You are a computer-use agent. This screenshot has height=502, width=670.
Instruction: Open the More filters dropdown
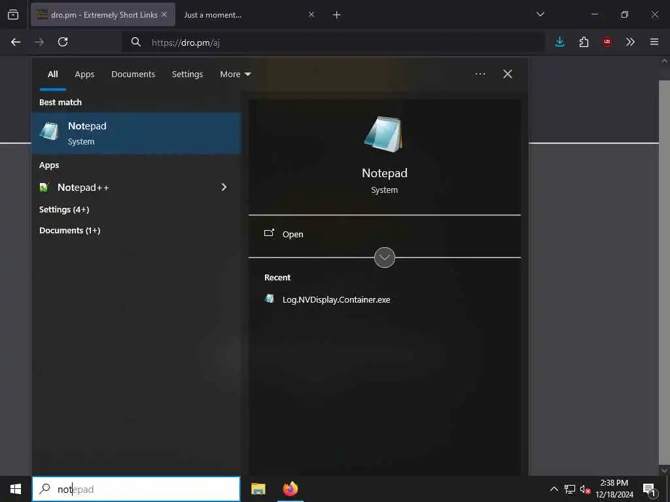(x=236, y=75)
